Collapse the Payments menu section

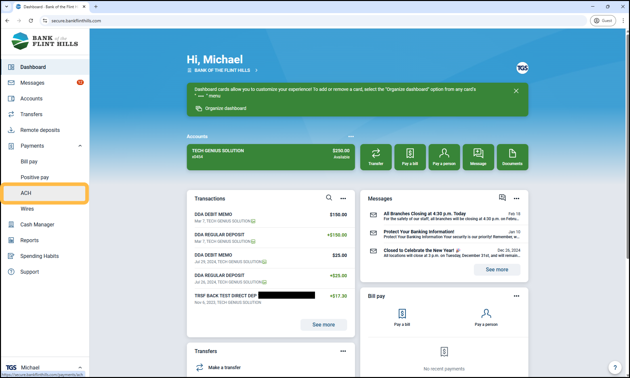tap(80, 146)
